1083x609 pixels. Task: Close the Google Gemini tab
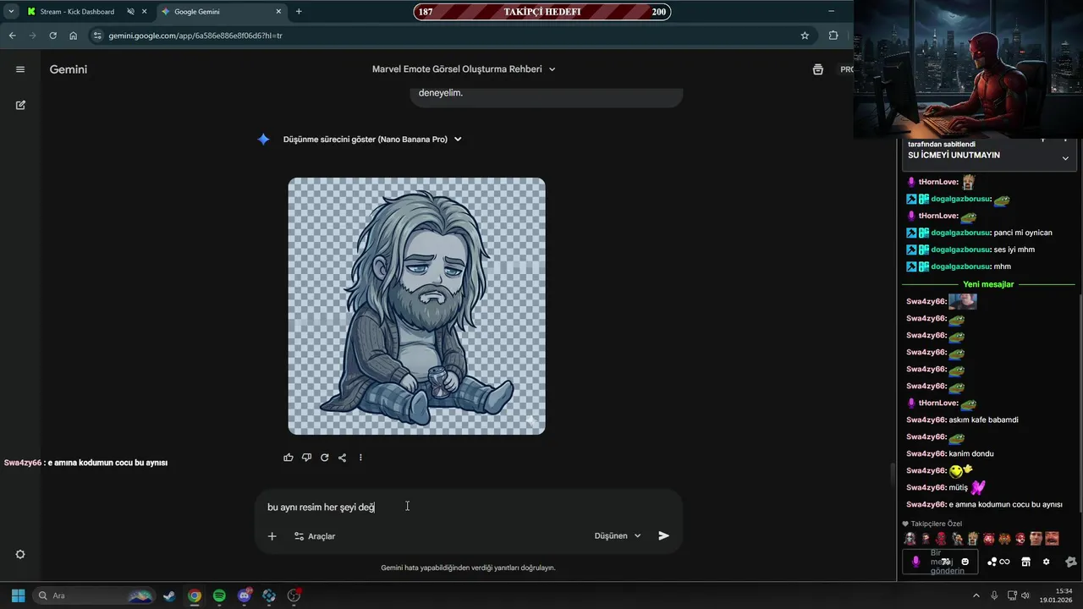pyautogui.click(x=278, y=12)
